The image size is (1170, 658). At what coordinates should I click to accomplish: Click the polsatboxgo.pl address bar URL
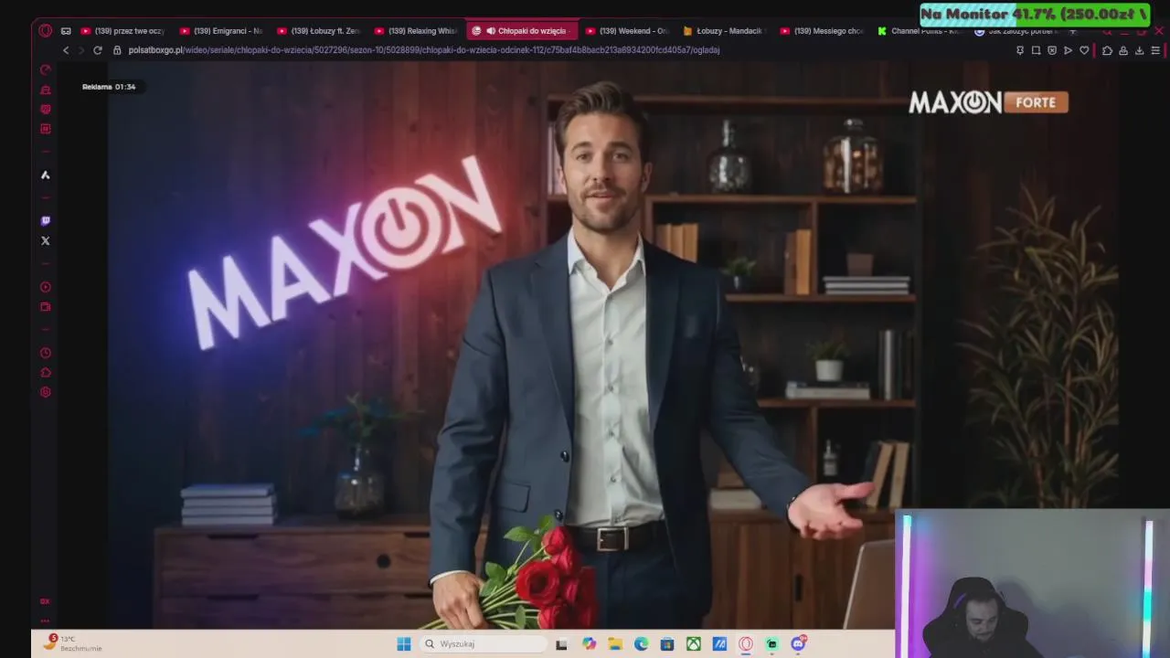point(424,50)
